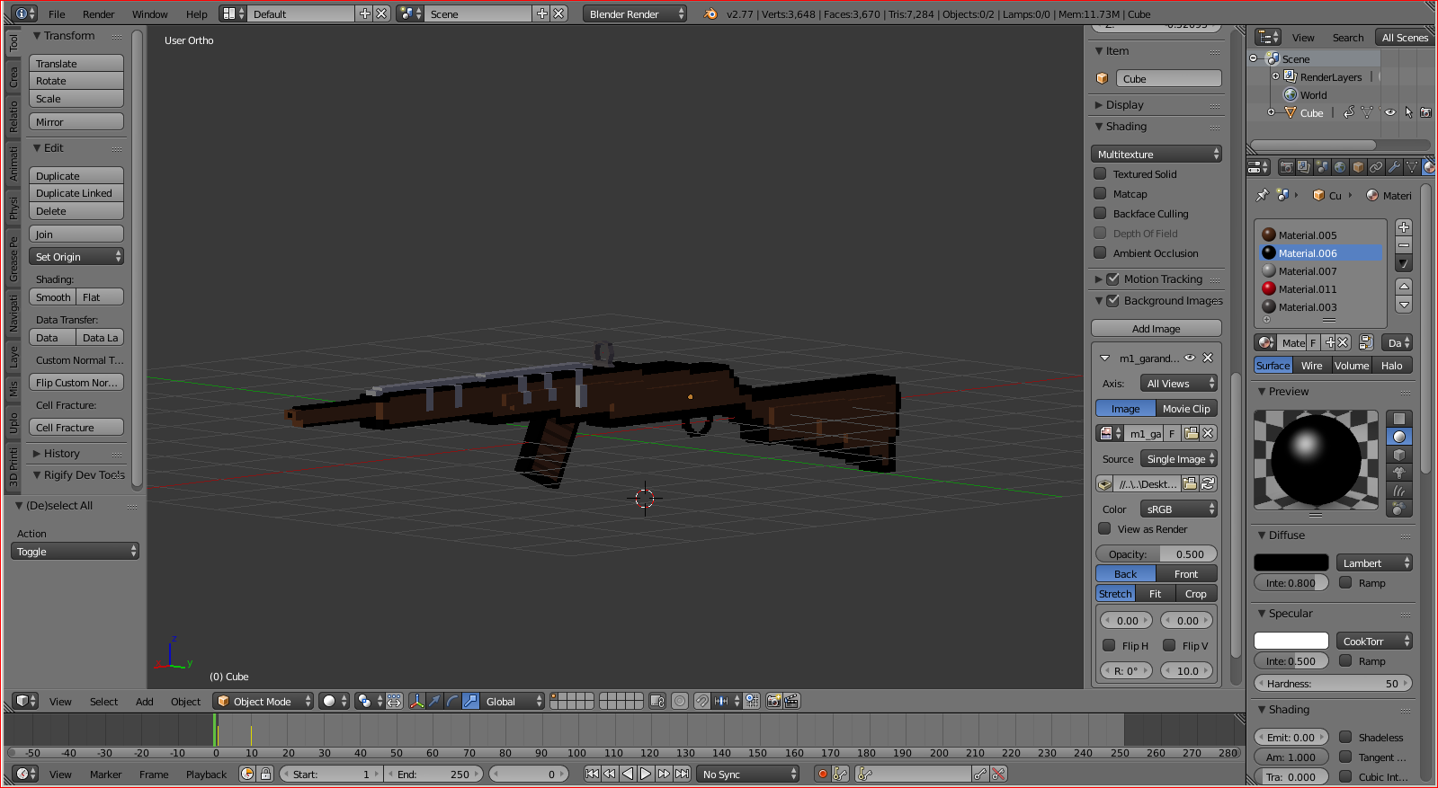
Task: Click the white specular color swatch
Action: pyautogui.click(x=1291, y=641)
